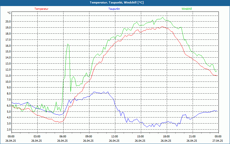This screenshot has width=230, height=144.
Task: Click the 13,0 y-axis value
Action: click(8, 64)
